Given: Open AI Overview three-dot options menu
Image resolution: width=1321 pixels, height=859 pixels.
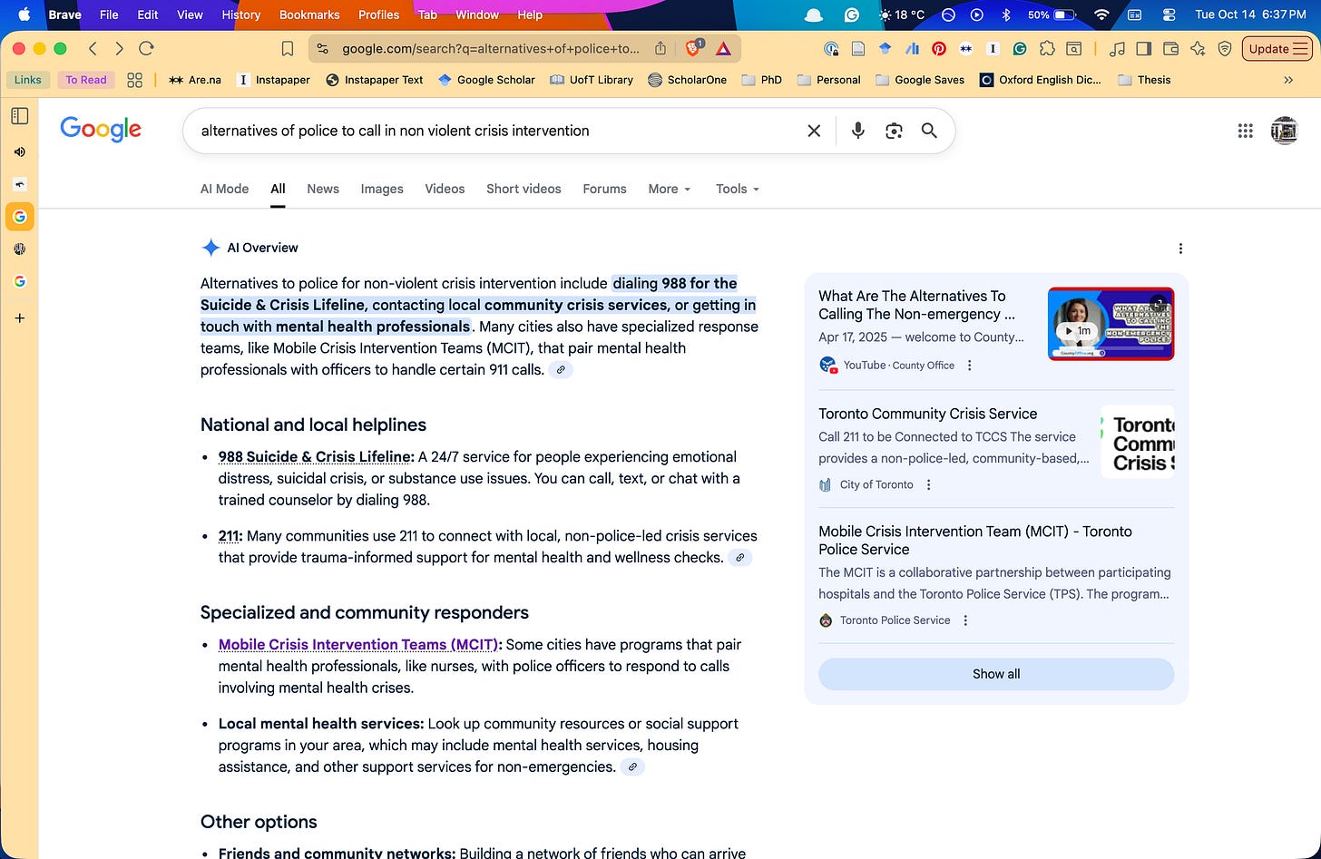Looking at the screenshot, I should coord(1180,249).
